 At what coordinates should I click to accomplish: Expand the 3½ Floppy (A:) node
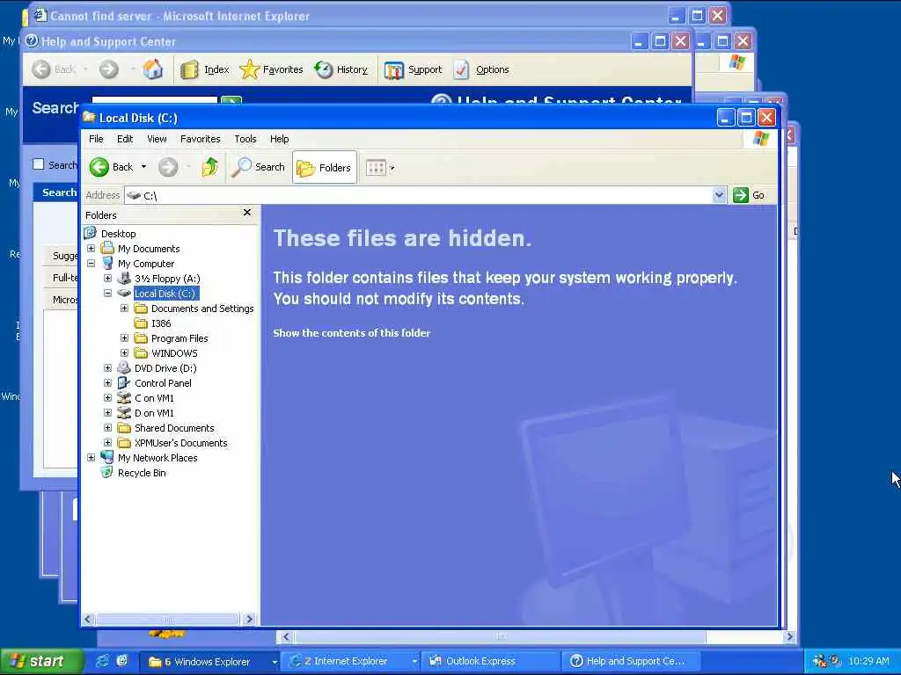click(x=107, y=279)
